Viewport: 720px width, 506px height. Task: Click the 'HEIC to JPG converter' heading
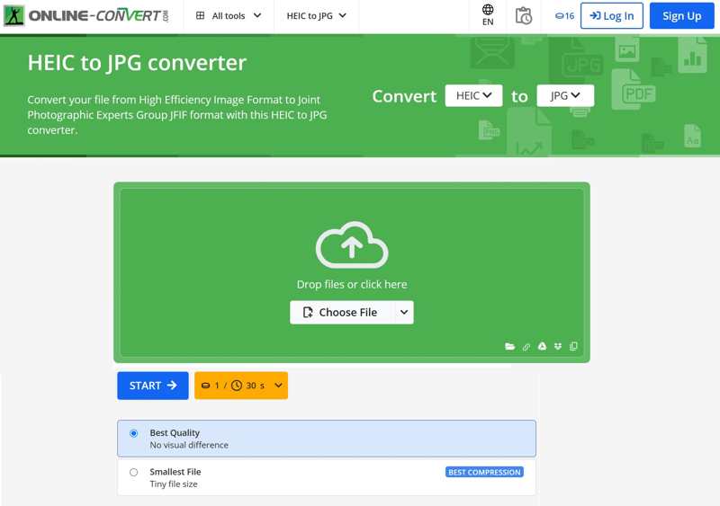click(137, 62)
